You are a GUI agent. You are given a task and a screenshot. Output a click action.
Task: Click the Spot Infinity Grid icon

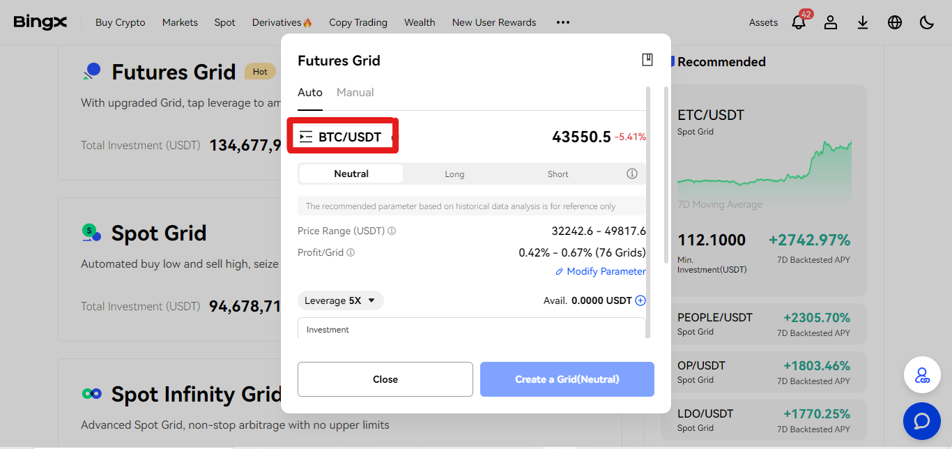pos(92,394)
